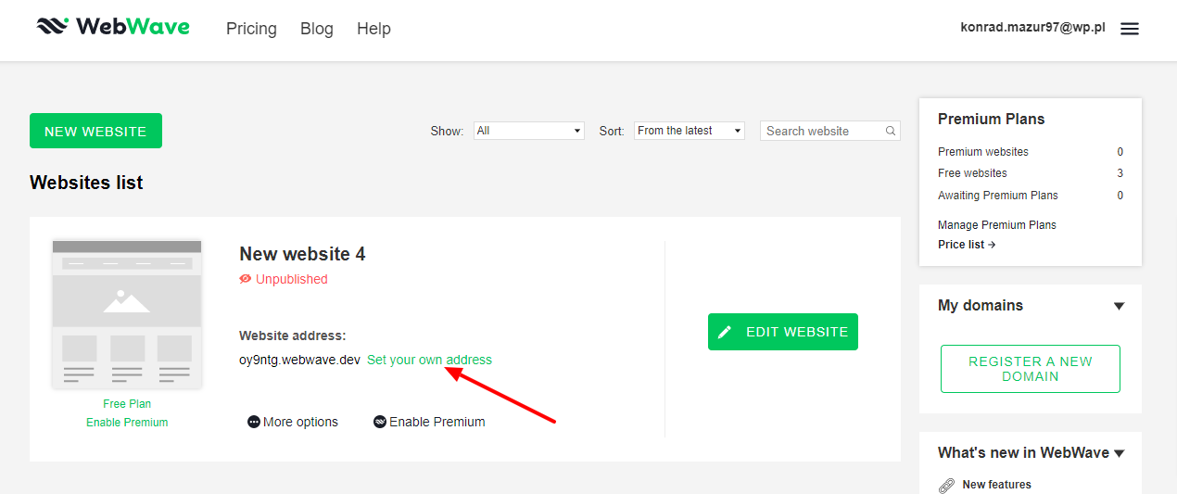Open the Pricing page
The height and width of the screenshot is (494, 1177).
coord(251,29)
